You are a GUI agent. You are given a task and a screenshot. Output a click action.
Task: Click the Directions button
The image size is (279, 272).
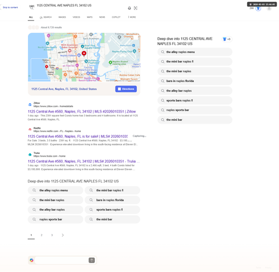[126, 89]
